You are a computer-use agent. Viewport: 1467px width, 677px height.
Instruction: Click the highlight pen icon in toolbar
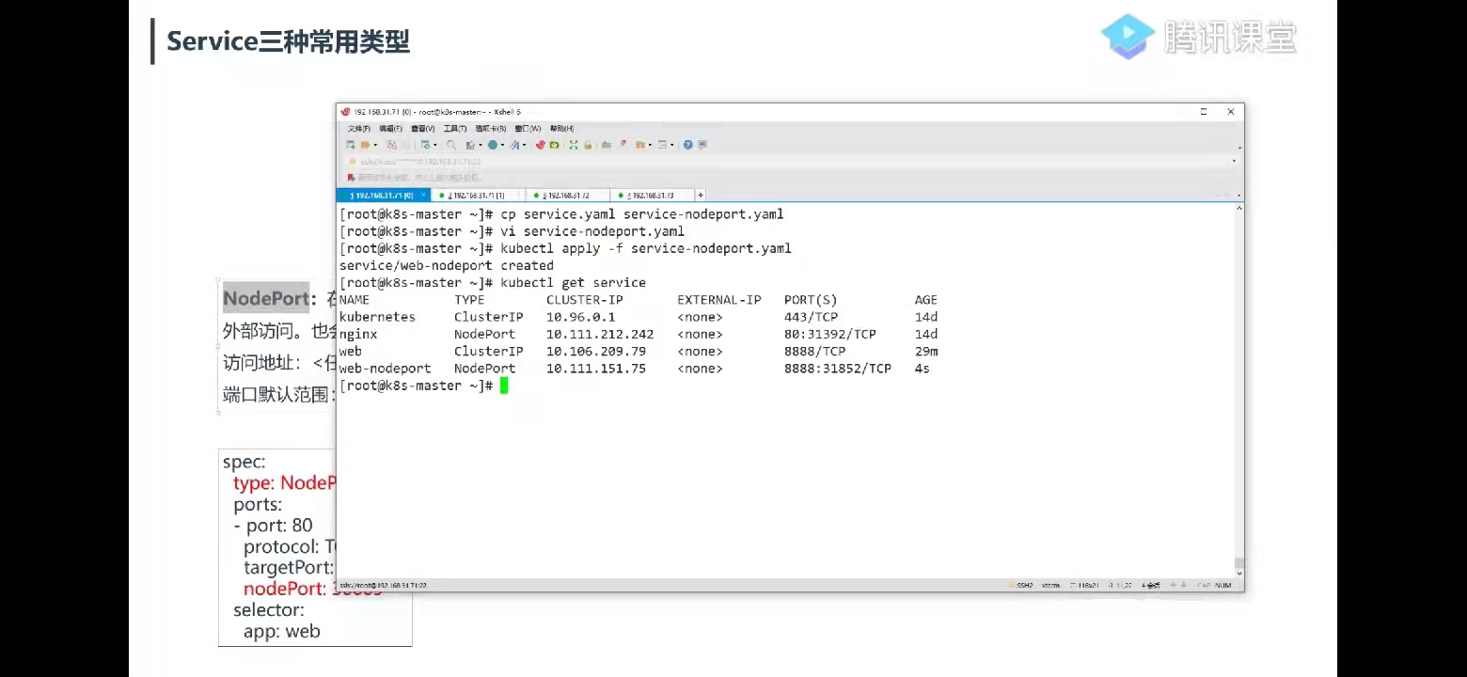pyautogui.click(x=622, y=145)
